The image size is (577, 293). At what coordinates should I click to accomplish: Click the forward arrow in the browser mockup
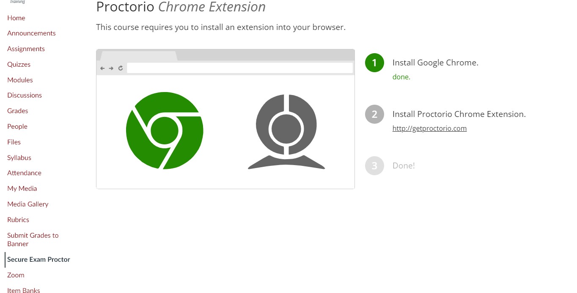click(111, 68)
